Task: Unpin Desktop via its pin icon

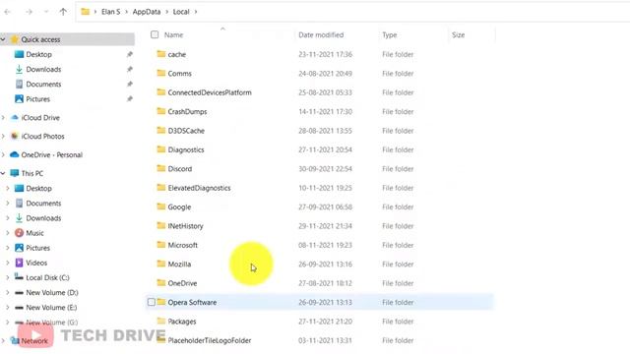Action: point(129,54)
